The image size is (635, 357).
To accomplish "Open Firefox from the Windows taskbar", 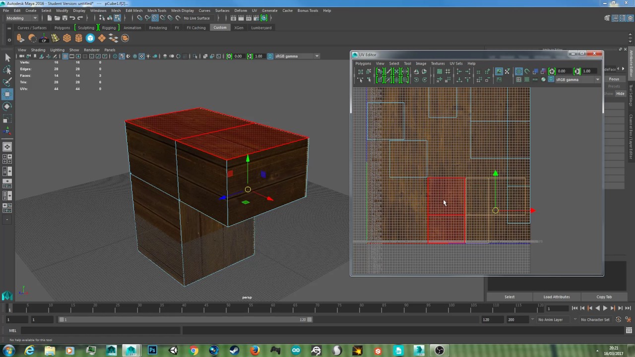I will coord(255,351).
